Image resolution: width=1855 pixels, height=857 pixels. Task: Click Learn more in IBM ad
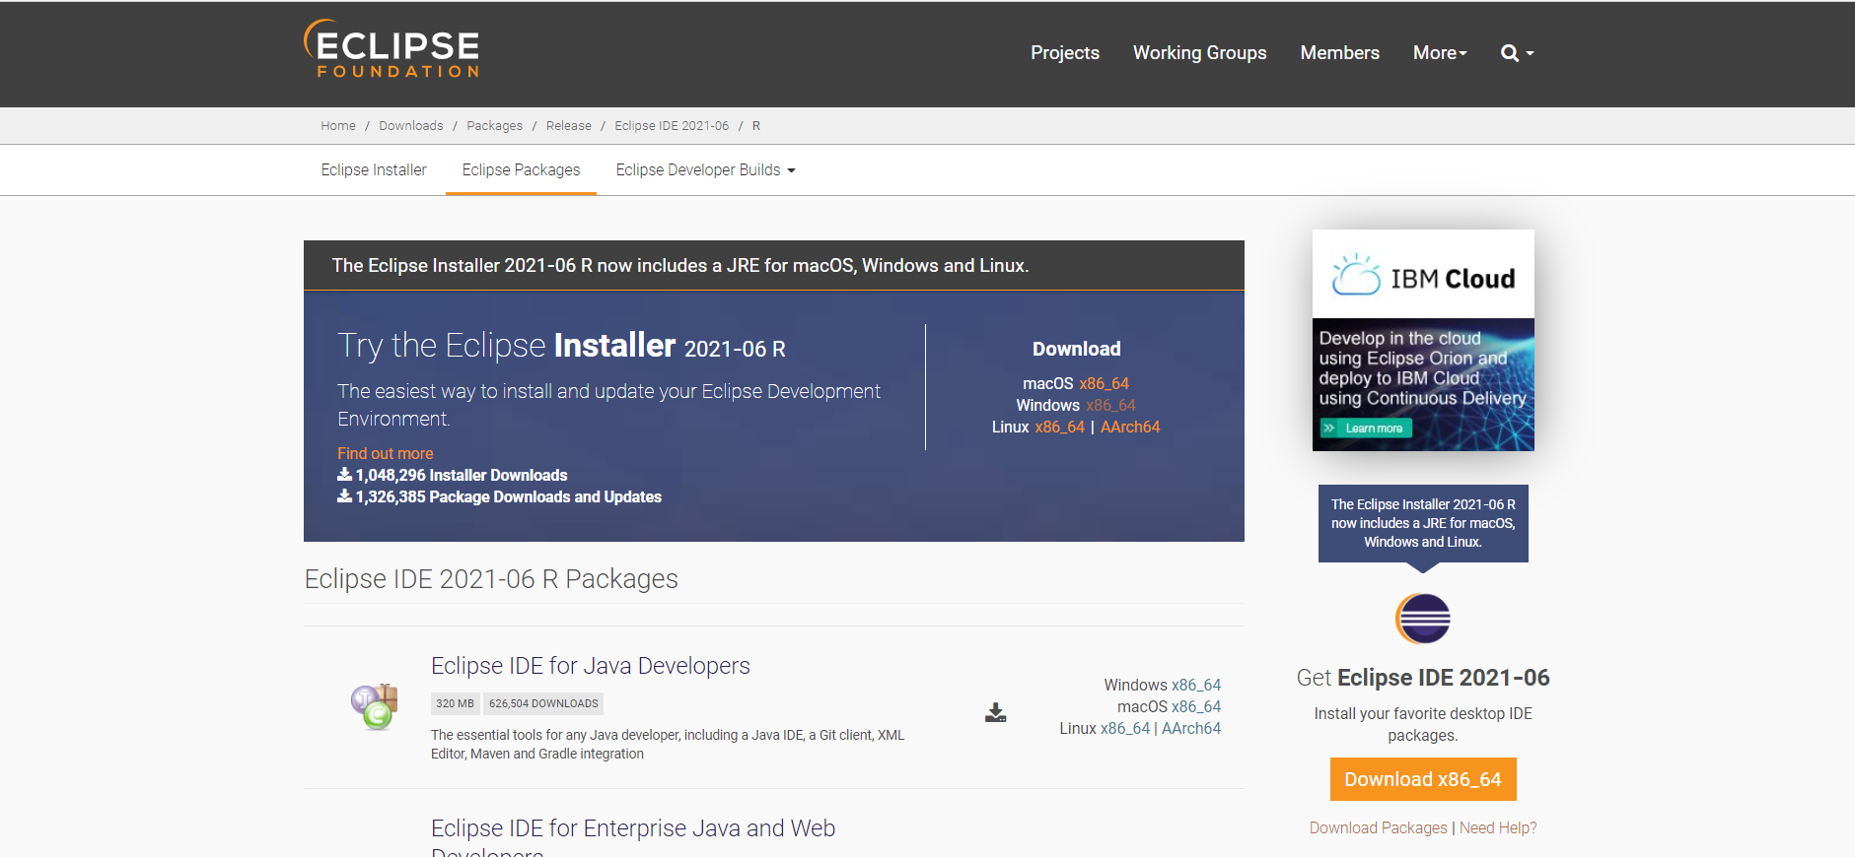(x=1367, y=428)
